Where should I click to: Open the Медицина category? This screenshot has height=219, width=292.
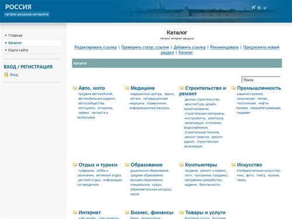142,88
